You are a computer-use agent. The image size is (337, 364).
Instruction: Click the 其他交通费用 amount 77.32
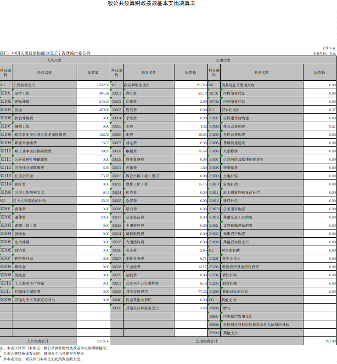click(x=202, y=291)
